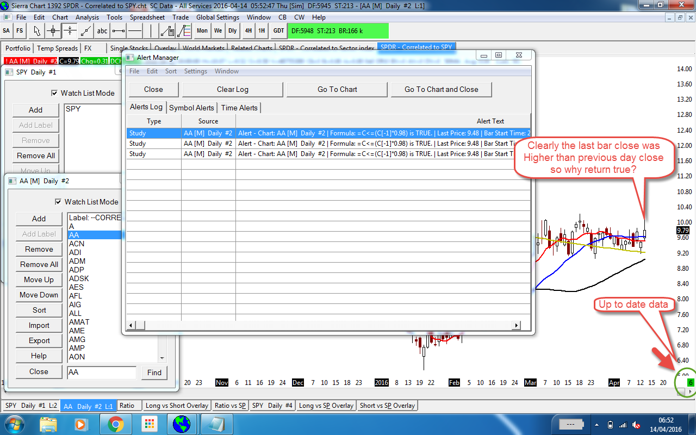
Task: Click the watch list scroll down arrow
Action: coord(162,358)
